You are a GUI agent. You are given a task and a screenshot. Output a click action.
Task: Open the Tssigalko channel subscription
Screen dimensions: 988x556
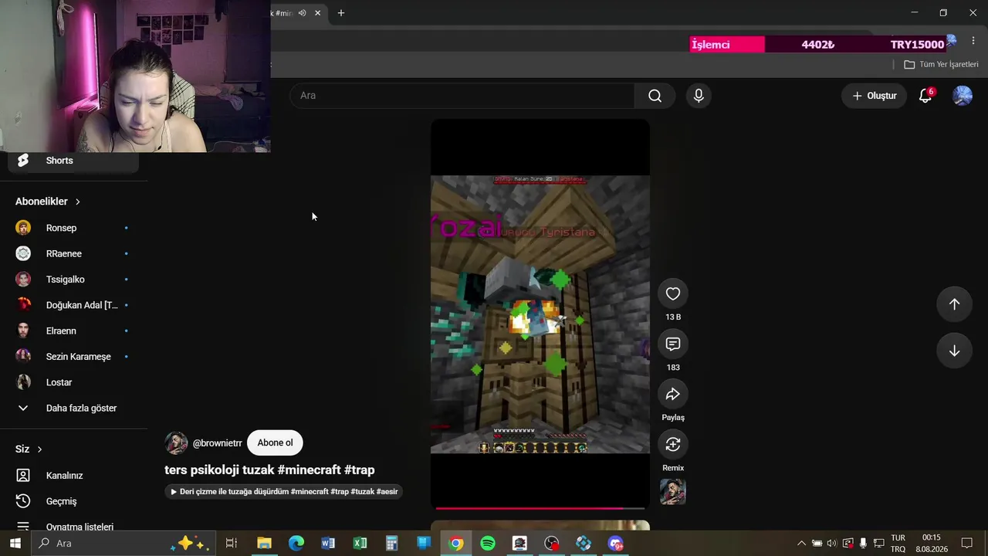click(73, 280)
